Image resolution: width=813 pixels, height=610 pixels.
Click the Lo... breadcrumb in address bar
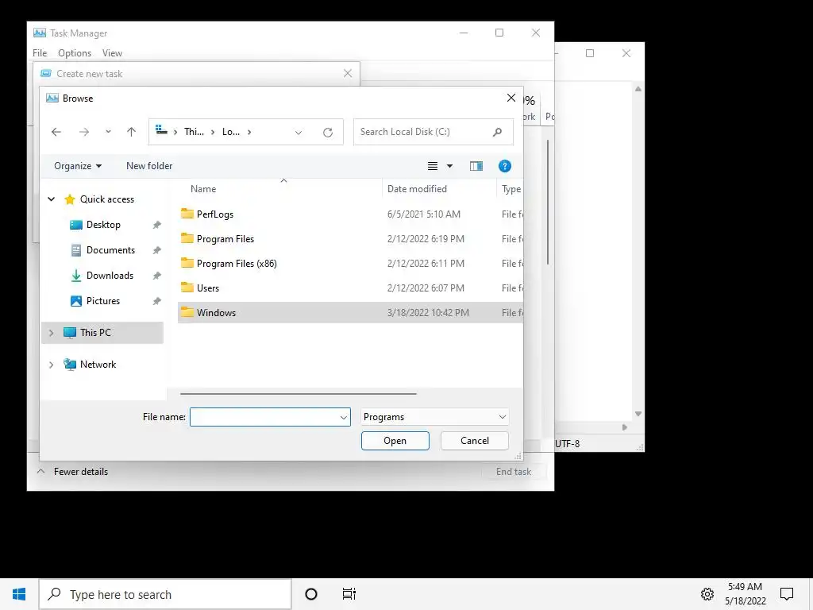pos(231,132)
